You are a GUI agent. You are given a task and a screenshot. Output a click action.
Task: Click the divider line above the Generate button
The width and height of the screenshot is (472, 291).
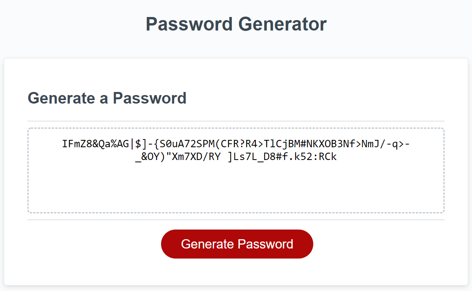pos(236,220)
